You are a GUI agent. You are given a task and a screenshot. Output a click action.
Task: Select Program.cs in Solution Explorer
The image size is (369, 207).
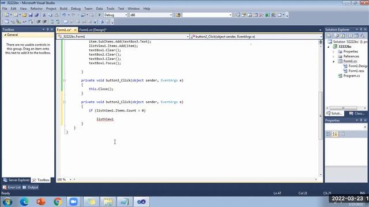(x=351, y=76)
